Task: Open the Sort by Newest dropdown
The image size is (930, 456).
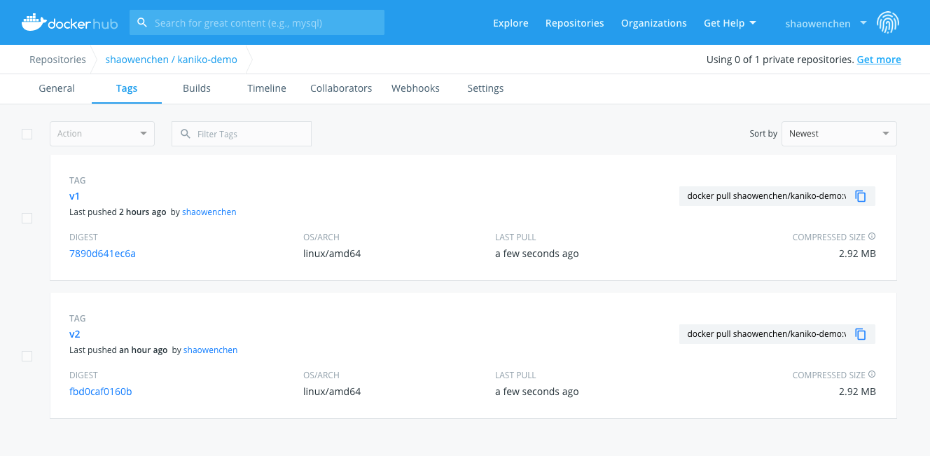Action: coord(839,134)
